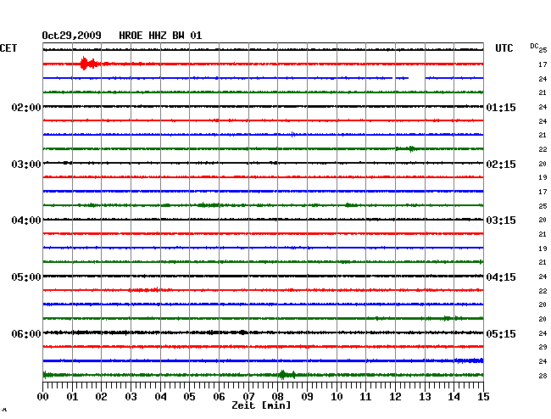Image resolution: width=551 pixels, height=419 pixels.
Task: Select the CET time label '02:00'
Action: pos(26,107)
